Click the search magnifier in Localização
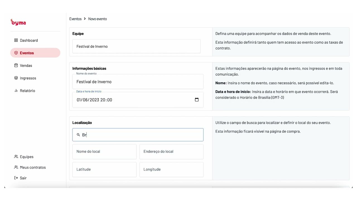The width and height of the screenshot is (357, 201). (x=78, y=135)
